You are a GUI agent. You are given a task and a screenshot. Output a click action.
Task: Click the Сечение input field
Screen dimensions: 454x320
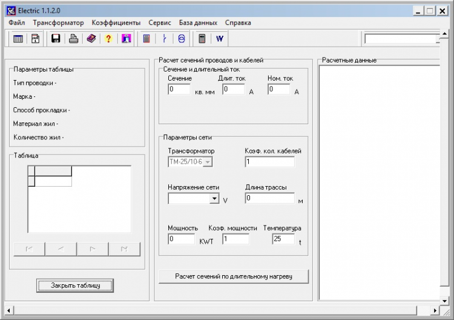coord(179,89)
